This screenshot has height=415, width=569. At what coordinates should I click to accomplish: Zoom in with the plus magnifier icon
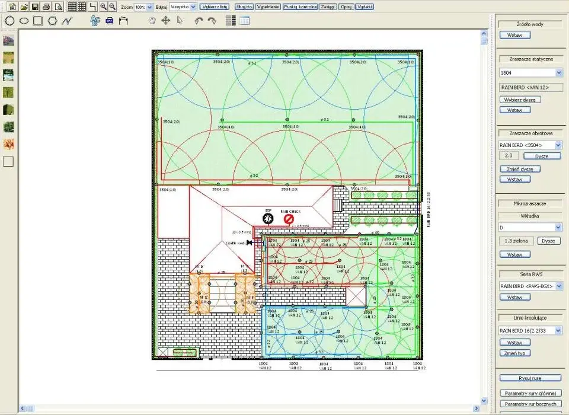coord(103,7)
